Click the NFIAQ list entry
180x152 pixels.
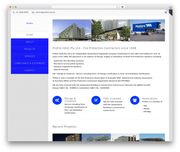click(x=146, y=109)
